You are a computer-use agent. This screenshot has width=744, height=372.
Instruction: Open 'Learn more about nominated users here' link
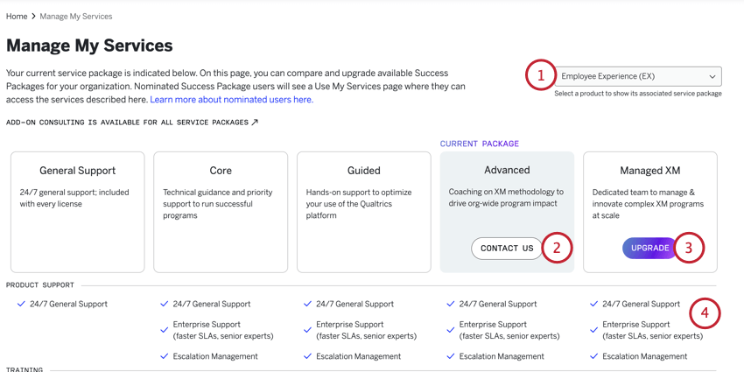point(231,100)
